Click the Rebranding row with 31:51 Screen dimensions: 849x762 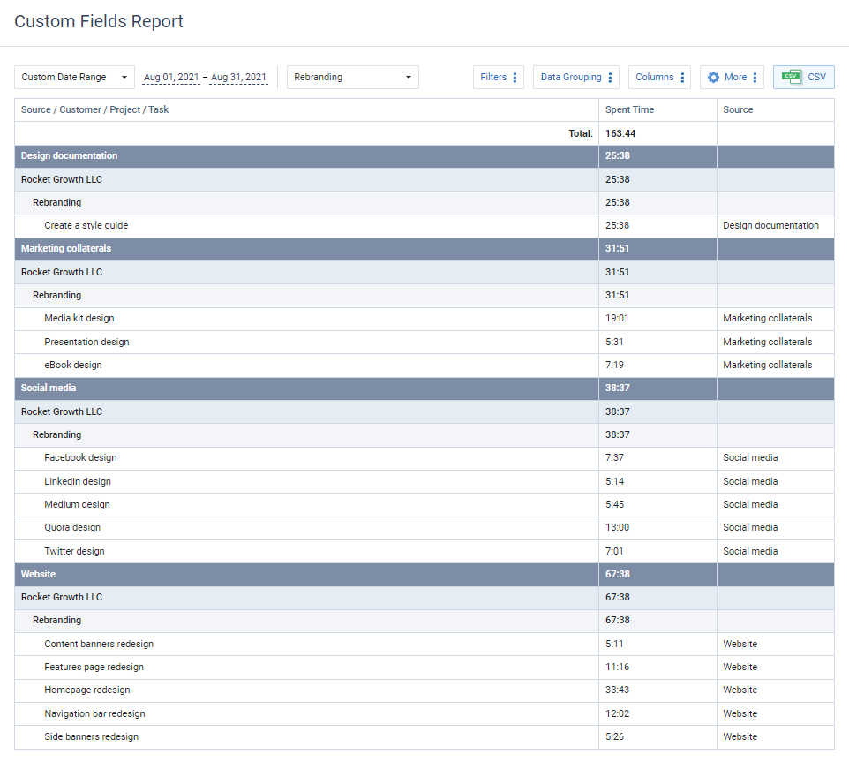coord(424,296)
